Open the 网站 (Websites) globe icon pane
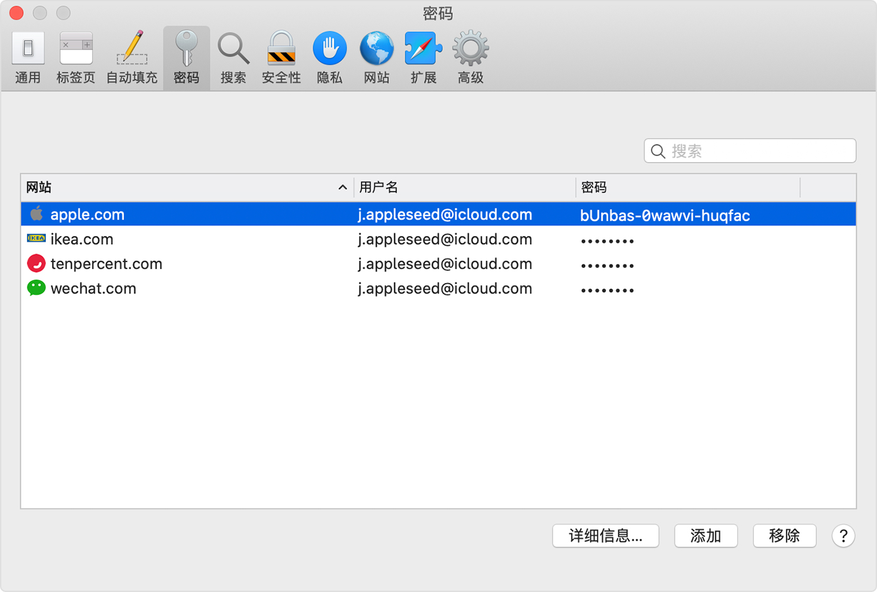The image size is (877, 592). point(376,58)
